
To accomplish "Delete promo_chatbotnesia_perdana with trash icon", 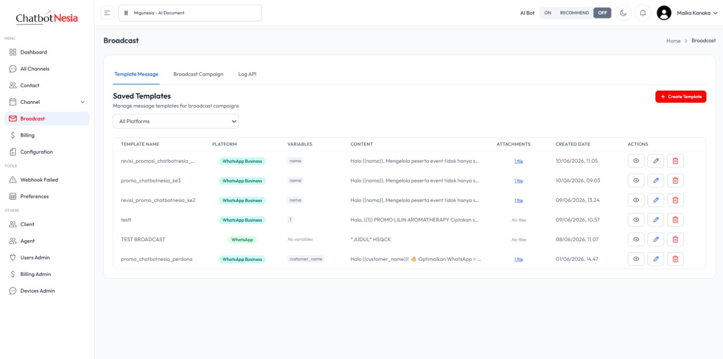I will [675, 259].
